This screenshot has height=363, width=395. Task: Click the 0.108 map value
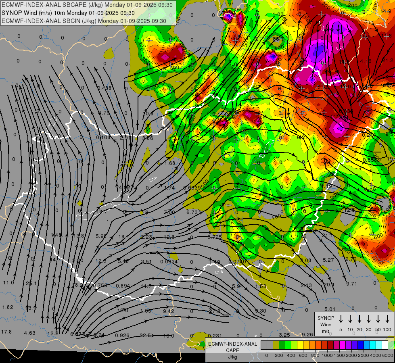coord(103,138)
